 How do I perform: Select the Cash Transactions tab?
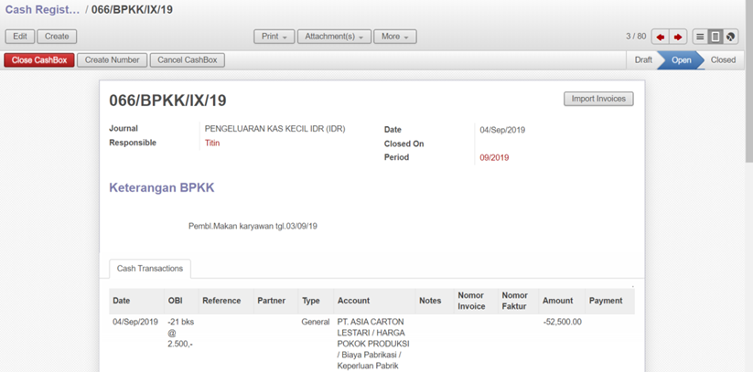(150, 269)
